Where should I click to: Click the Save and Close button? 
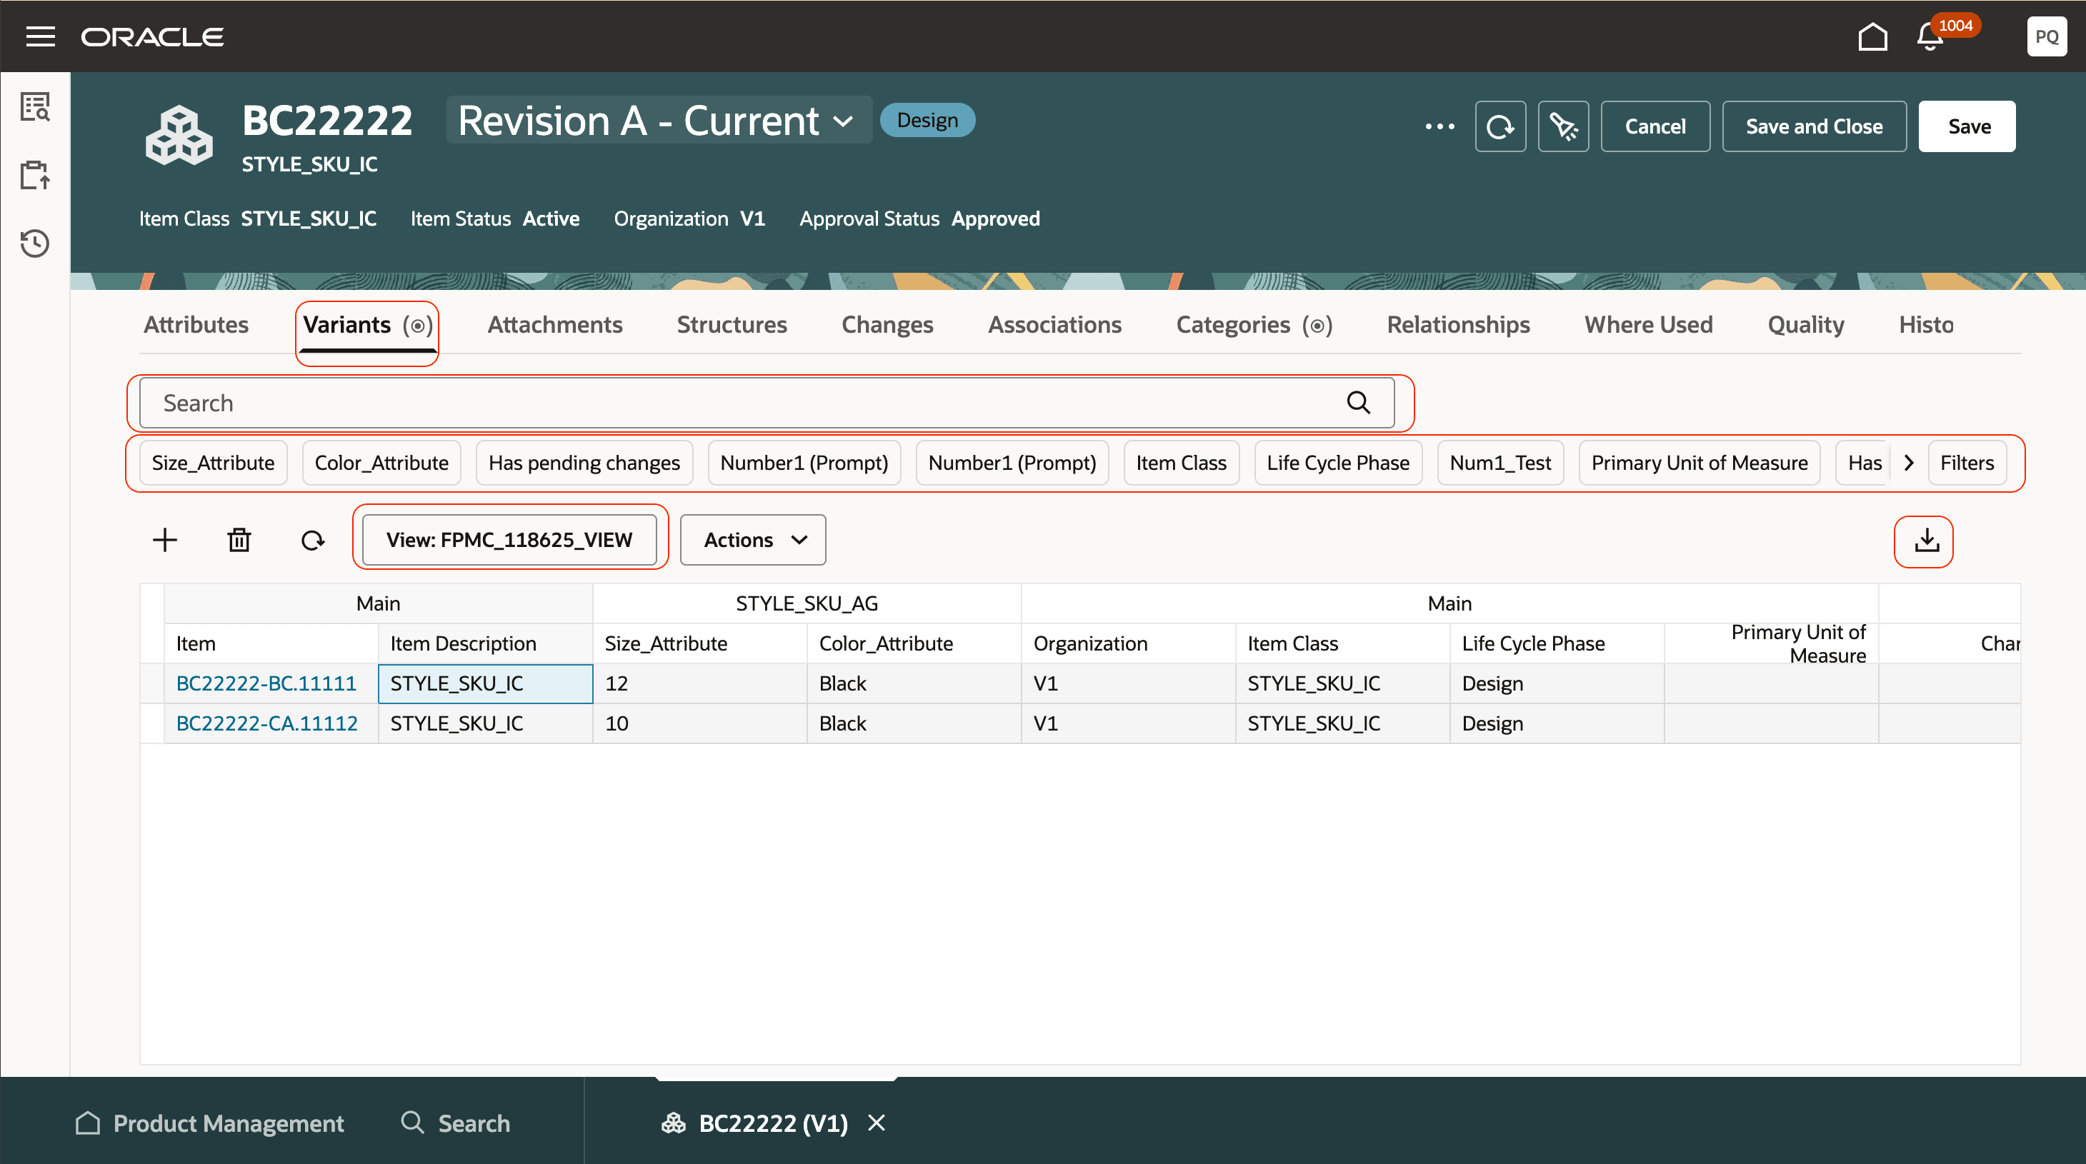(1814, 126)
